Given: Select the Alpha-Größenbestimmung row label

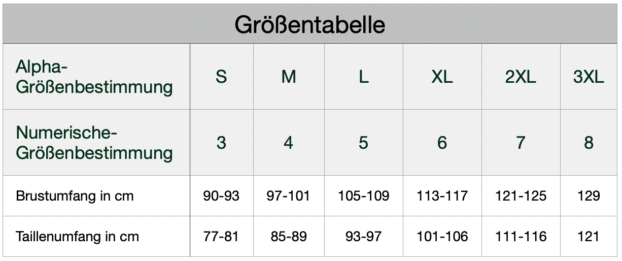Looking at the screenshot, I should click(94, 77).
